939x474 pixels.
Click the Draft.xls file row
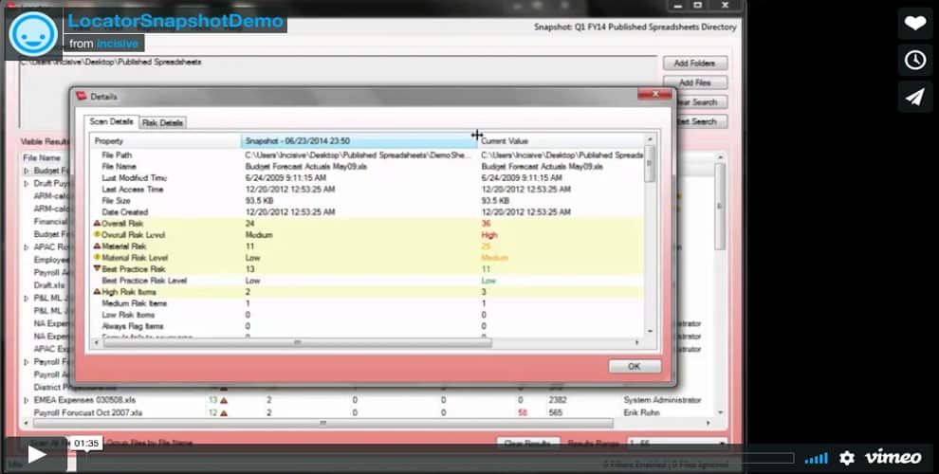pos(49,285)
